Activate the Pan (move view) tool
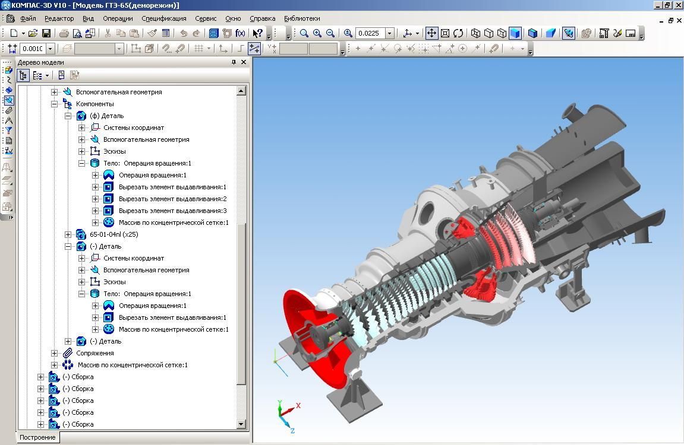Image resolution: width=684 pixels, height=445 pixels. [x=432, y=34]
